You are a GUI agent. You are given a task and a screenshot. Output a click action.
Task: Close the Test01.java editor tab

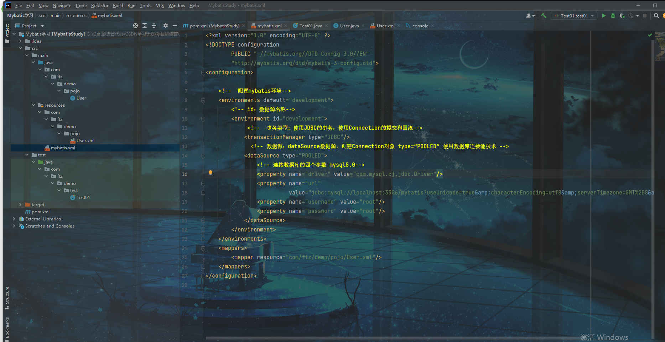(326, 26)
